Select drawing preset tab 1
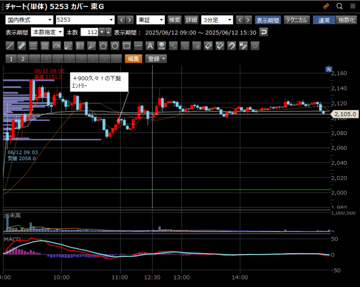Viewport: 360px width, 287px height. tap(11, 59)
